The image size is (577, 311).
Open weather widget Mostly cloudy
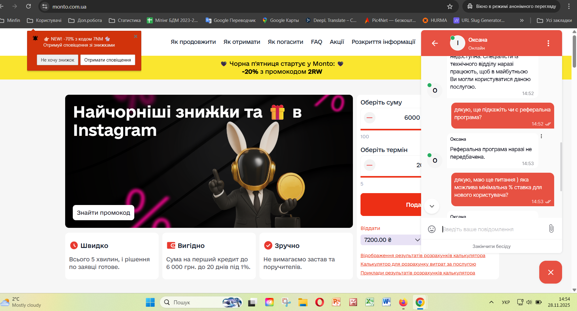point(21,302)
